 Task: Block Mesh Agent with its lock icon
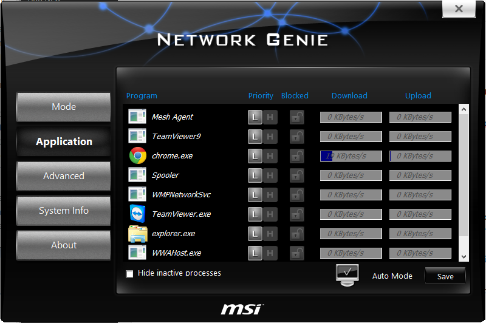296,117
